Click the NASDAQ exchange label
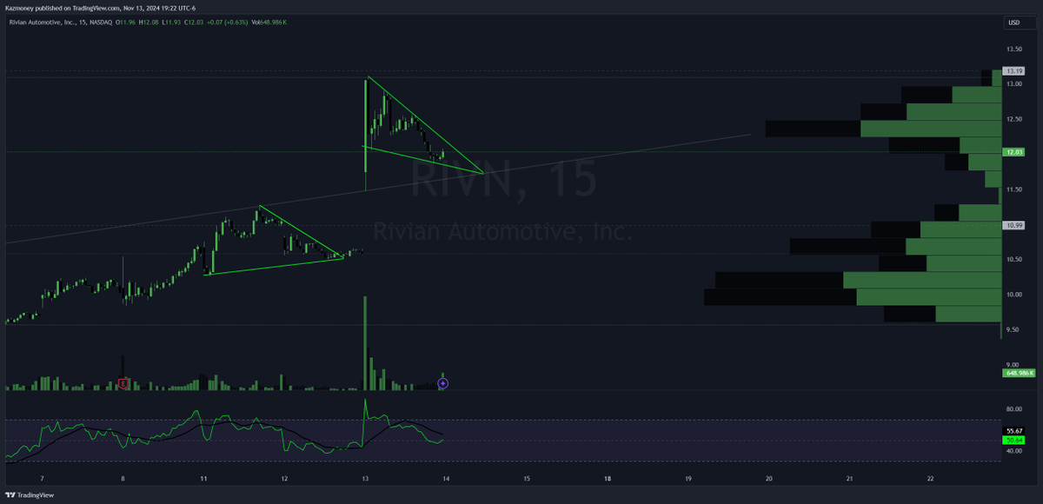This screenshot has width=1043, height=504. (101, 22)
